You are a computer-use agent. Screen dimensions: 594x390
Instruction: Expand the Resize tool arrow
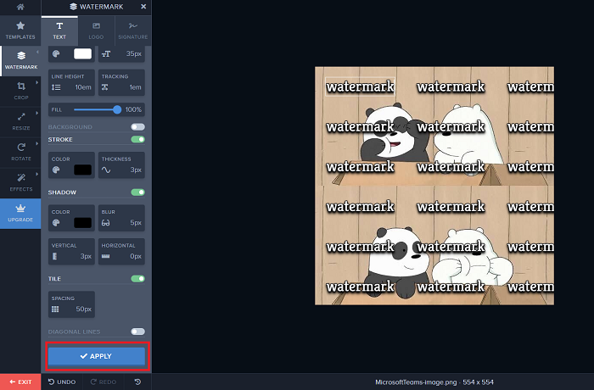pos(37,113)
